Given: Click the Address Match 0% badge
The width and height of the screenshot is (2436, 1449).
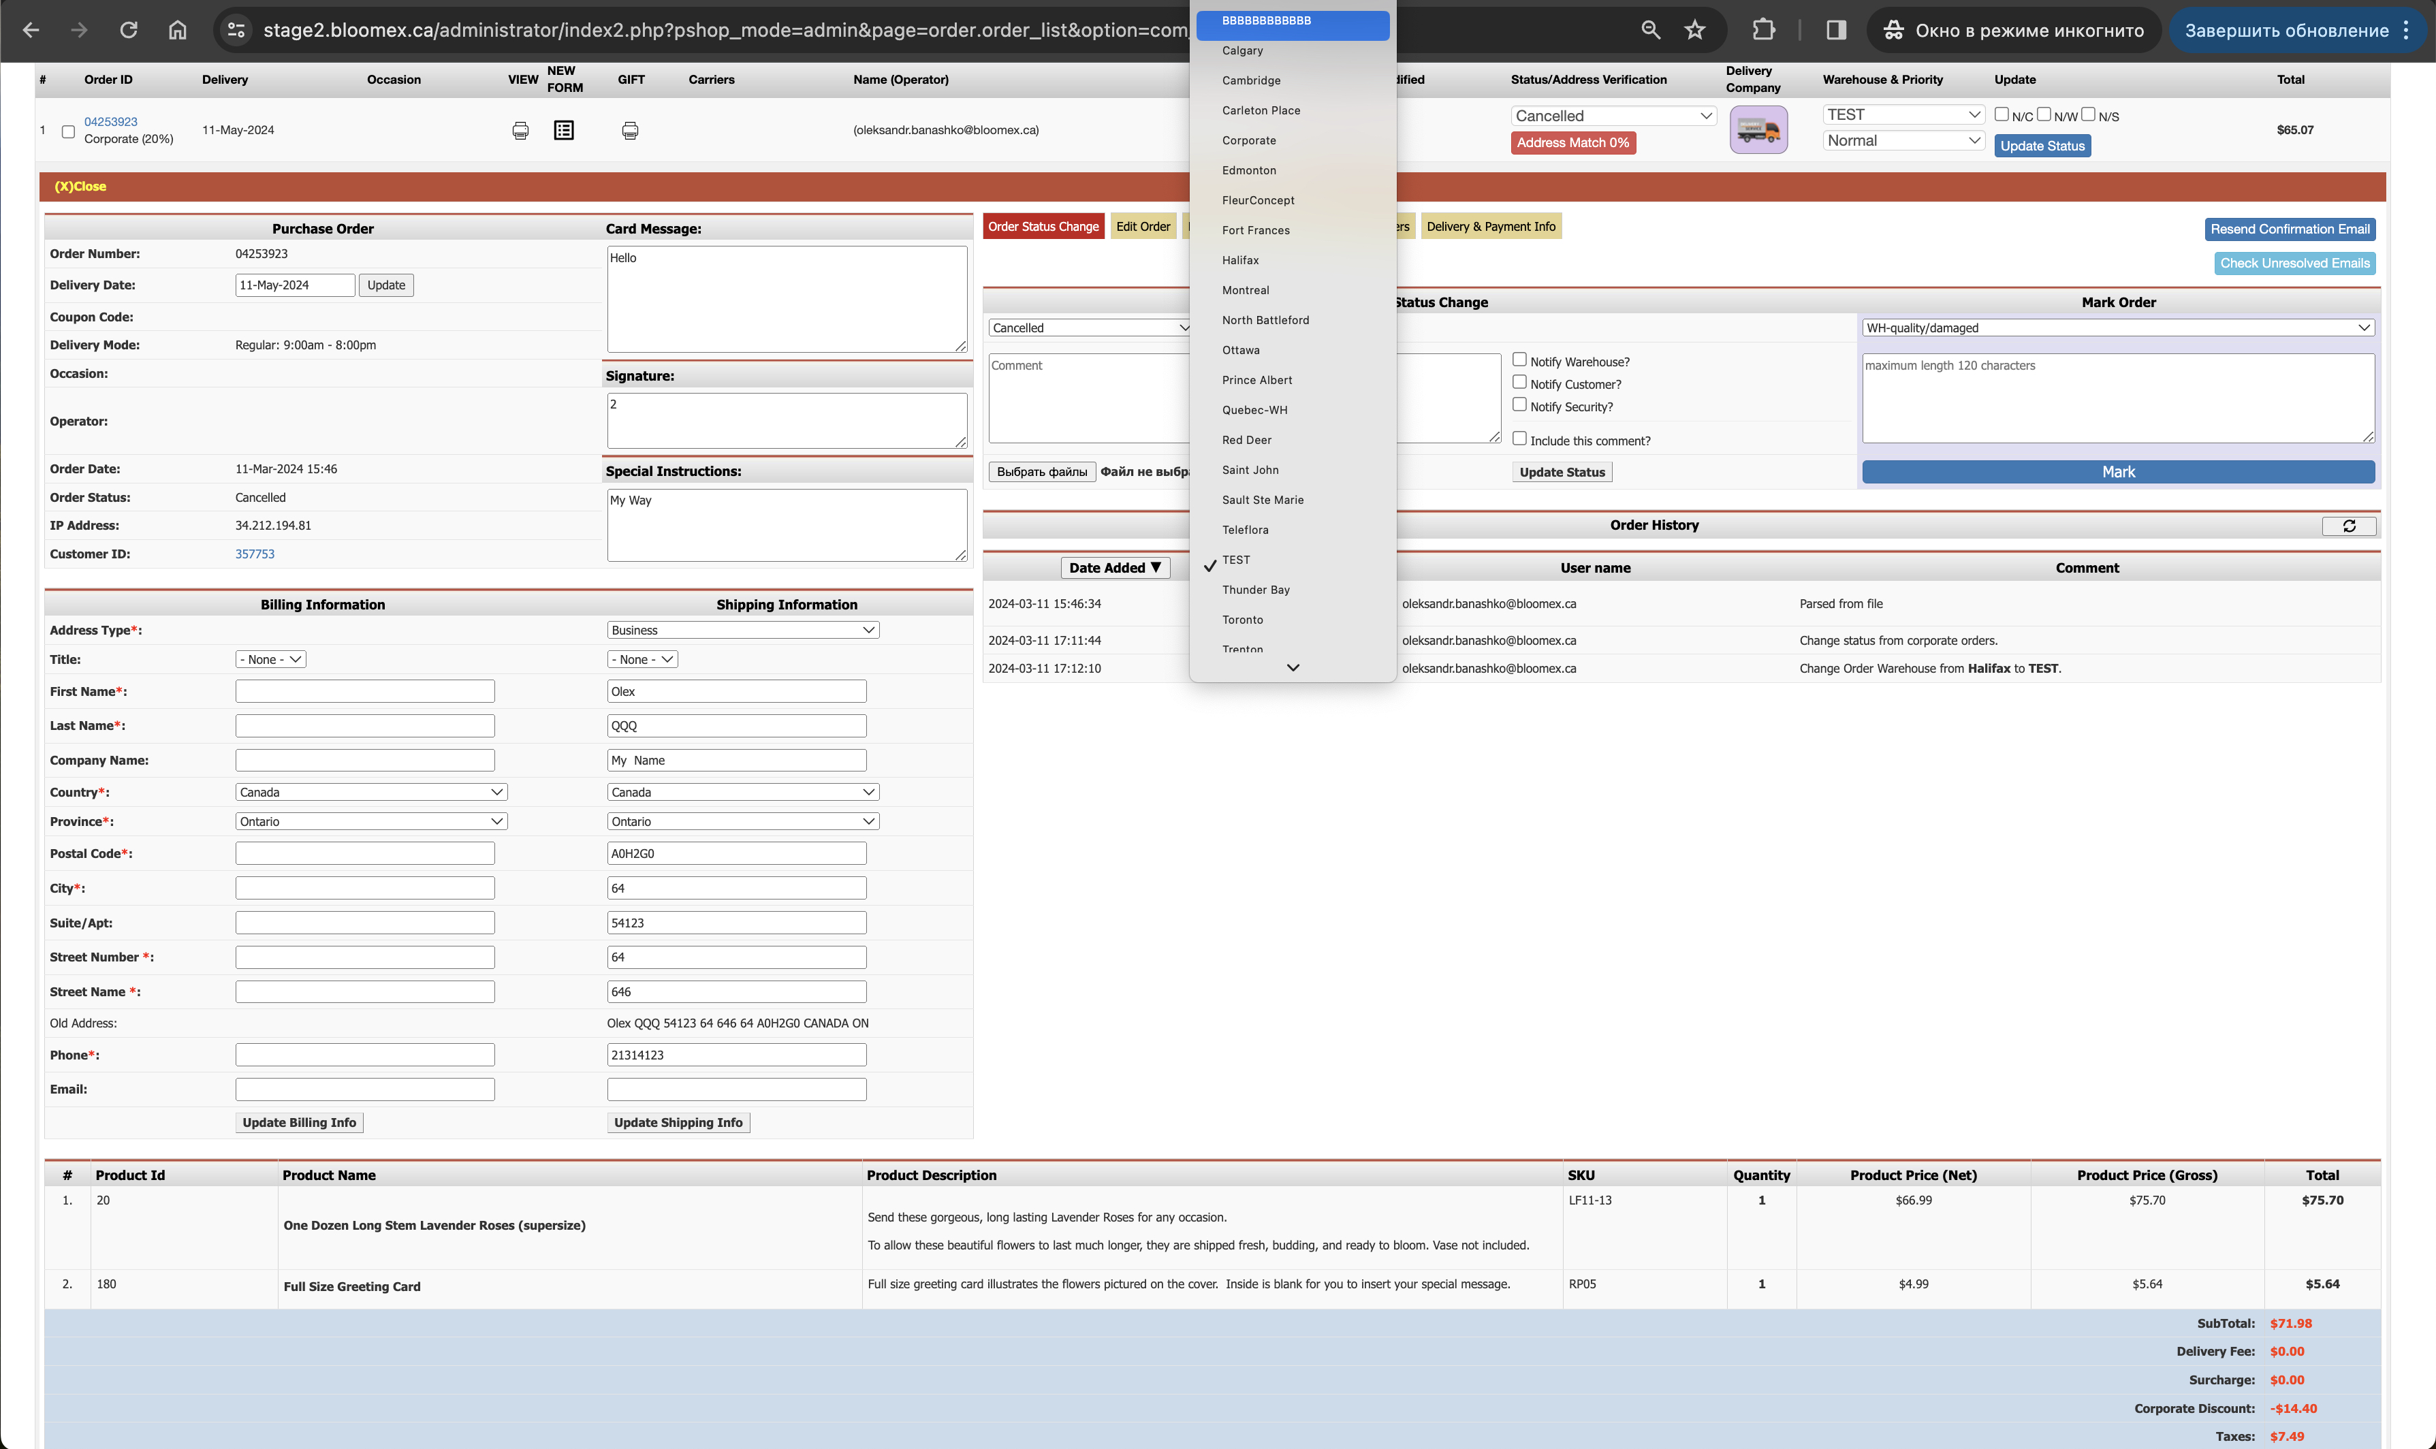Looking at the screenshot, I should coord(1573,144).
